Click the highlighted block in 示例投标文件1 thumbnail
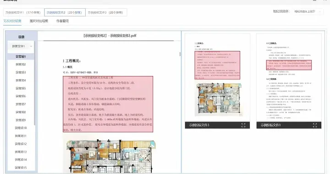The image size is (330, 174). pyautogui.click(x=289, y=65)
